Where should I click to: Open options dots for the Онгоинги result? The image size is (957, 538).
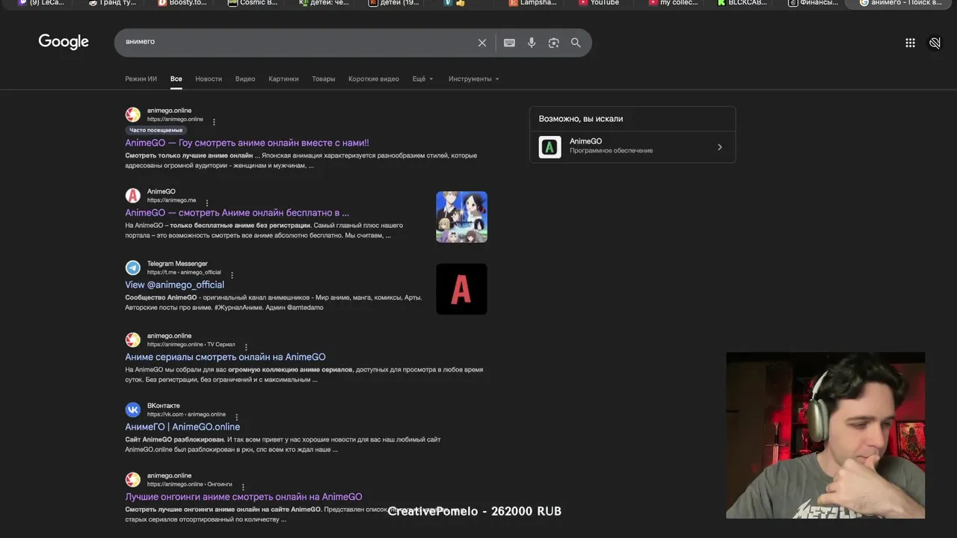(x=243, y=486)
